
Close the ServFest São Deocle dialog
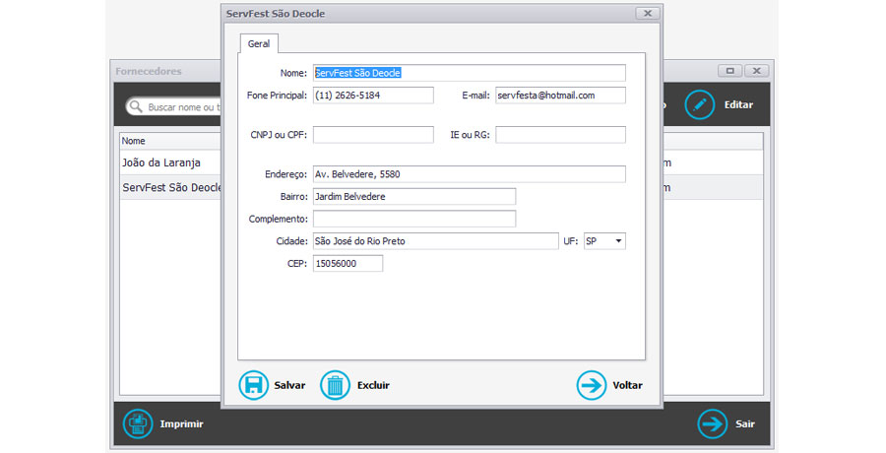pos(648,13)
